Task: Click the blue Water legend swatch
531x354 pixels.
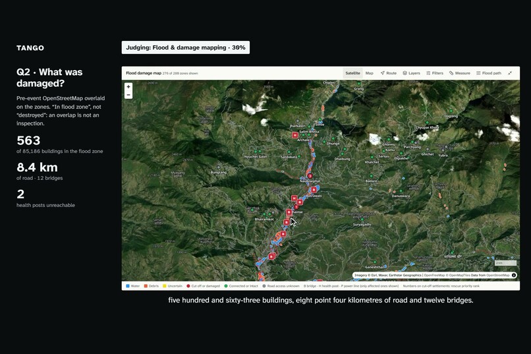Action: click(128, 286)
